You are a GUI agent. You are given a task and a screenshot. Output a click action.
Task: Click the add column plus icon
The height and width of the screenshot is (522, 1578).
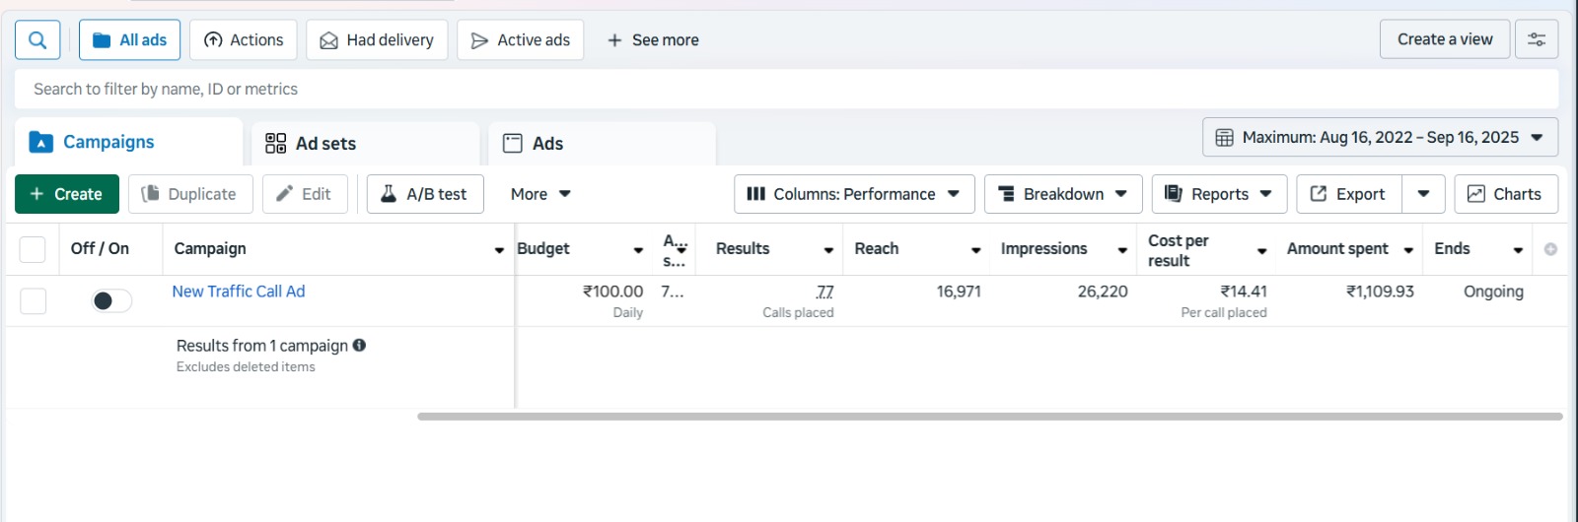(x=1550, y=249)
